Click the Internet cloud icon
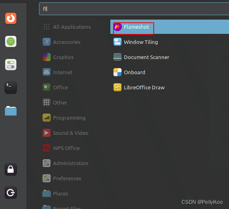 coord(47,72)
